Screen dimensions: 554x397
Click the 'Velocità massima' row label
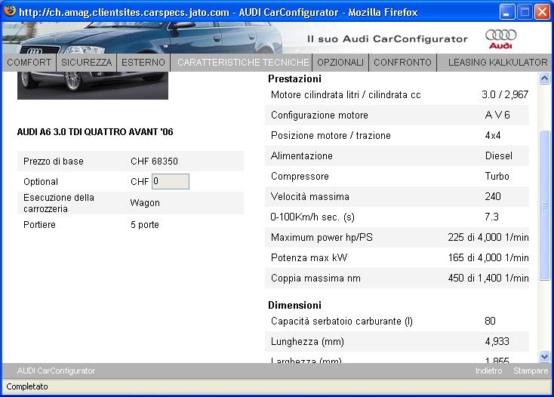pos(310,197)
